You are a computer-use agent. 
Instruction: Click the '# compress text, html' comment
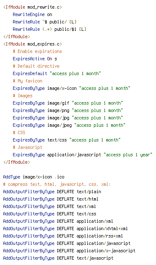click(x=57, y=184)
